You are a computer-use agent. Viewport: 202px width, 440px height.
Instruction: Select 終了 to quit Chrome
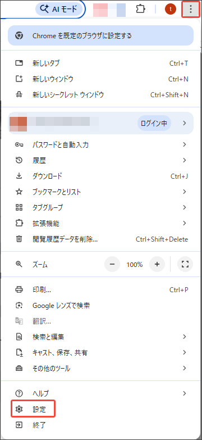coord(101,425)
